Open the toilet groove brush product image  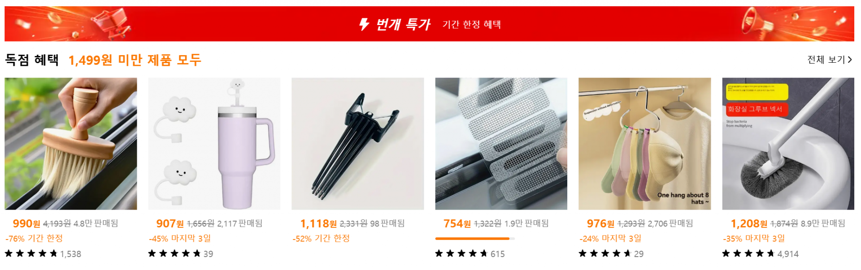tap(788, 144)
